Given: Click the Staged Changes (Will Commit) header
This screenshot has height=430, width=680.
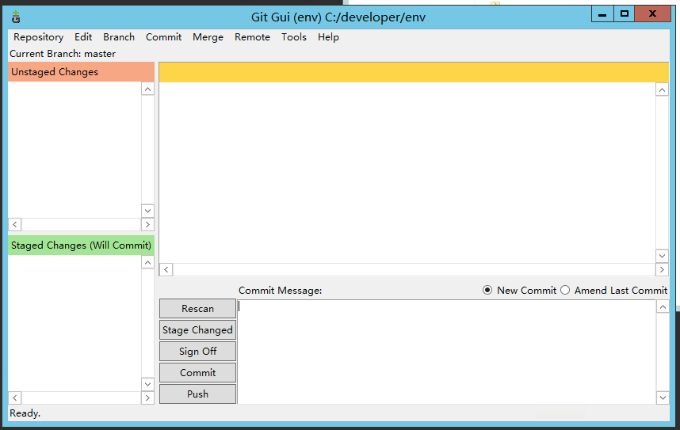Looking at the screenshot, I should coord(81,245).
